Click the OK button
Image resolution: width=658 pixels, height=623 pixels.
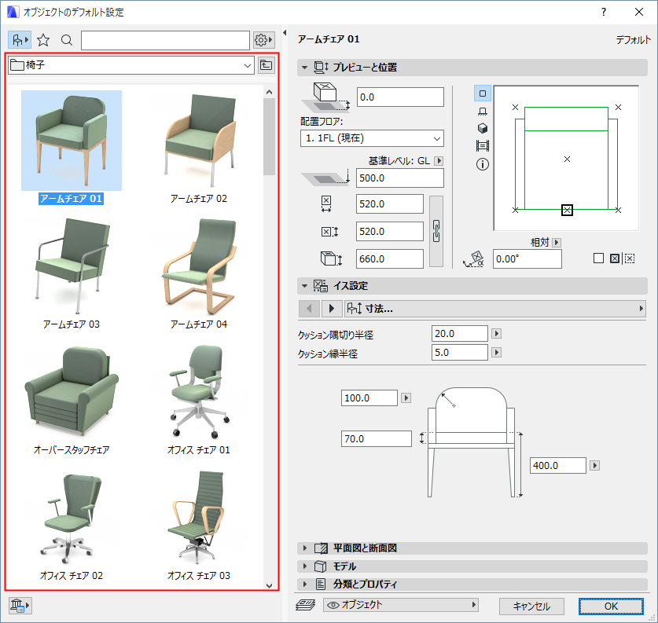tap(611, 607)
